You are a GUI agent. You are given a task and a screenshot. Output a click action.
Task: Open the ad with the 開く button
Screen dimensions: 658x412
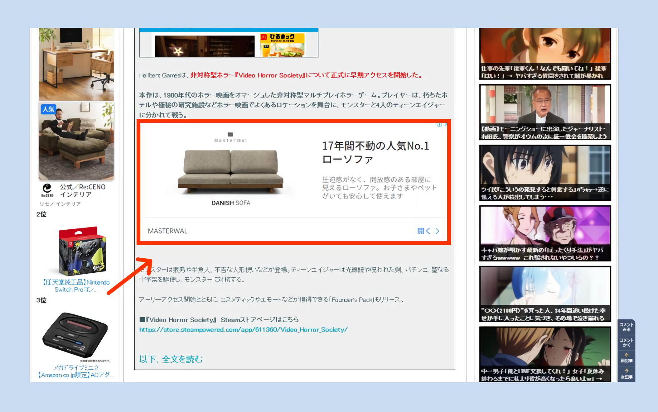(424, 231)
